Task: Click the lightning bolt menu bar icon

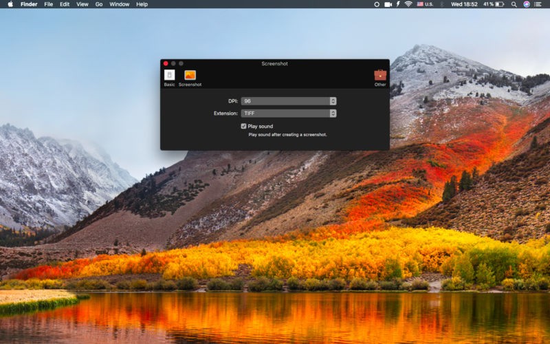Action: pyautogui.click(x=398, y=4)
